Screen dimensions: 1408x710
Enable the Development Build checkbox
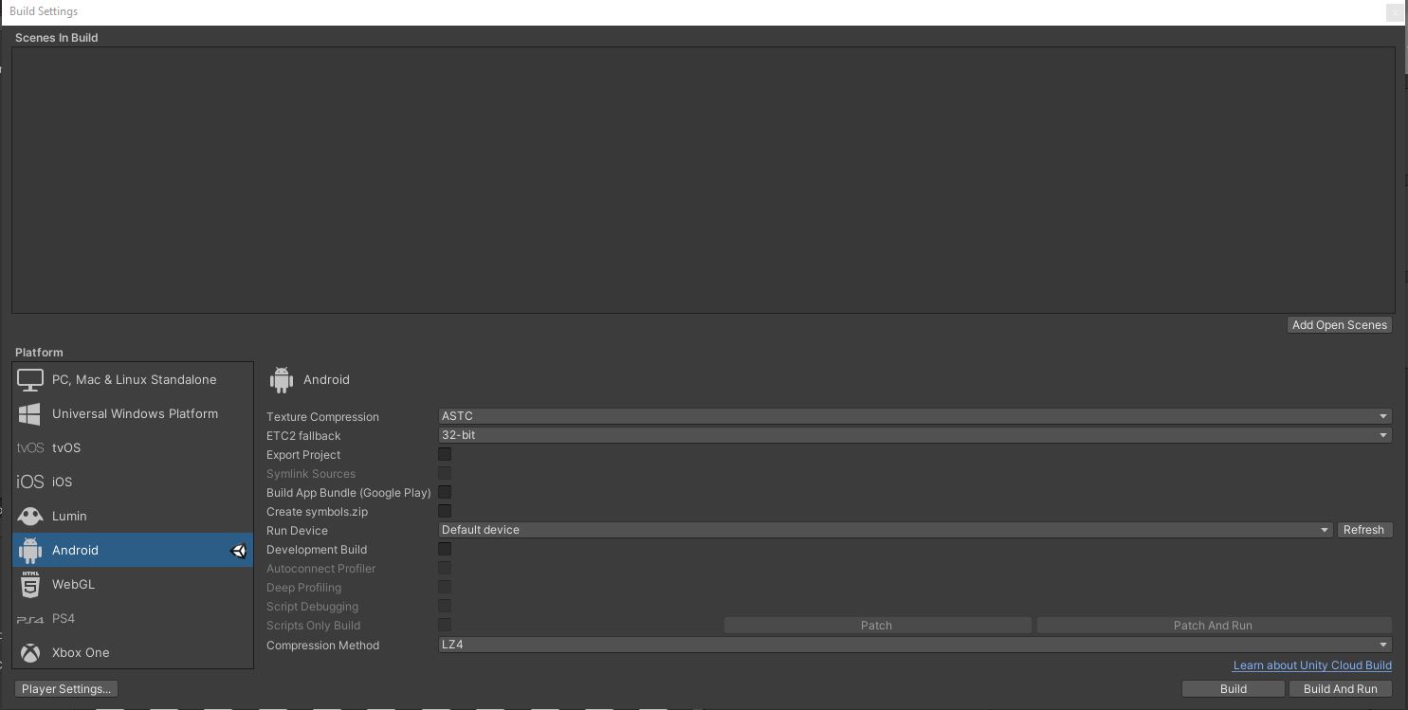point(445,550)
